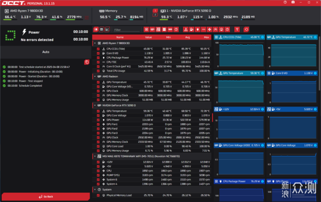Viewport: 321px width, 202px height.
Task: Filter by power sensors
Action: (x=198, y=30)
